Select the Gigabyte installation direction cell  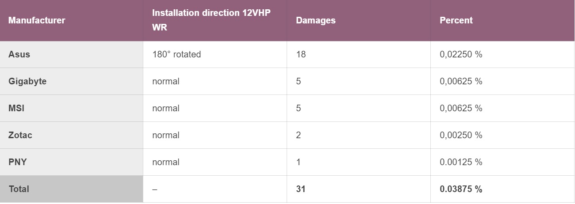click(x=166, y=81)
